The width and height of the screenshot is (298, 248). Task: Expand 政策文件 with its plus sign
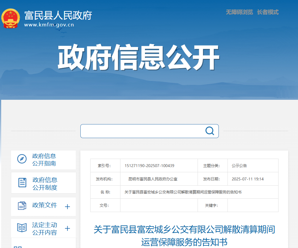[67, 207]
